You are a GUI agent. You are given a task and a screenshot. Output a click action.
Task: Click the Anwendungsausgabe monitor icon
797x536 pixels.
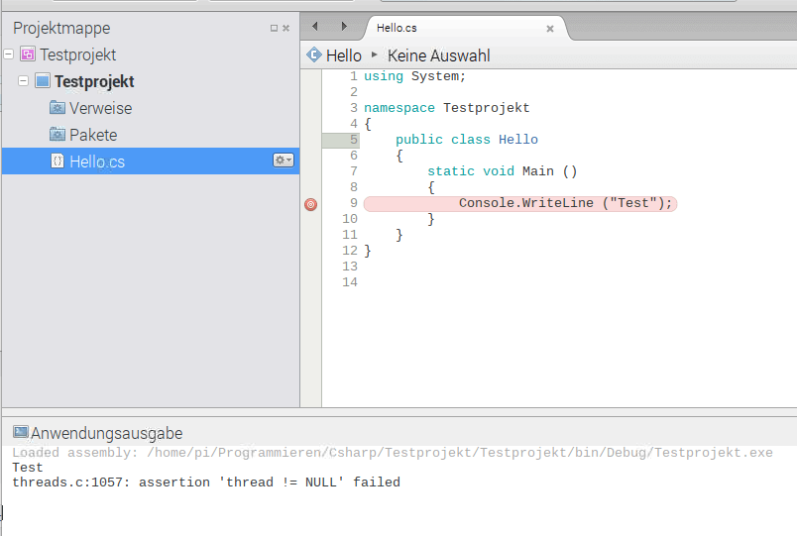[21, 432]
